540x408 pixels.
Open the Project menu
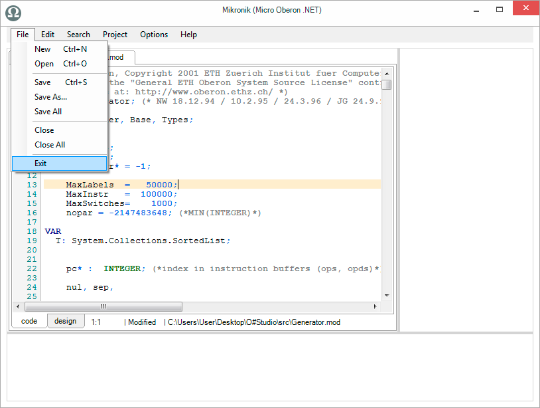[x=115, y=35]
